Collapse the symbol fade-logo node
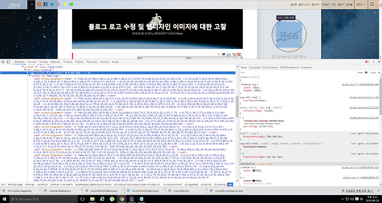 tap(30, 76)
